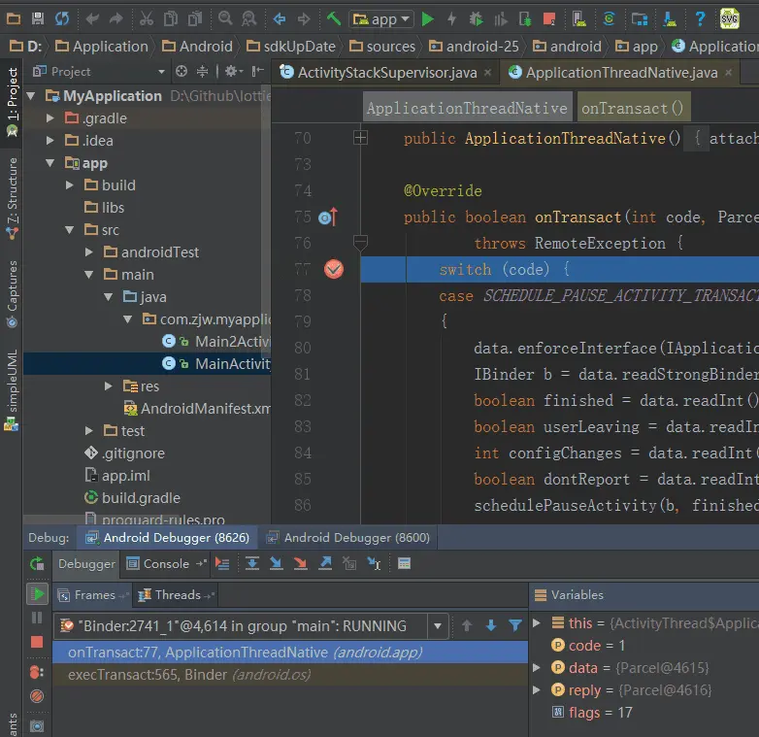Click the filter icon in Frames panel
The width and height of the screenshot is (759, 737).
point(515,626)
